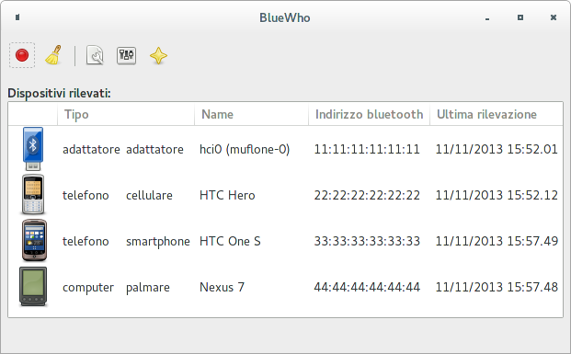Select the HTC One S smartphone icon
Viewport: 571px width, 354px height.
tap(34, 240)
